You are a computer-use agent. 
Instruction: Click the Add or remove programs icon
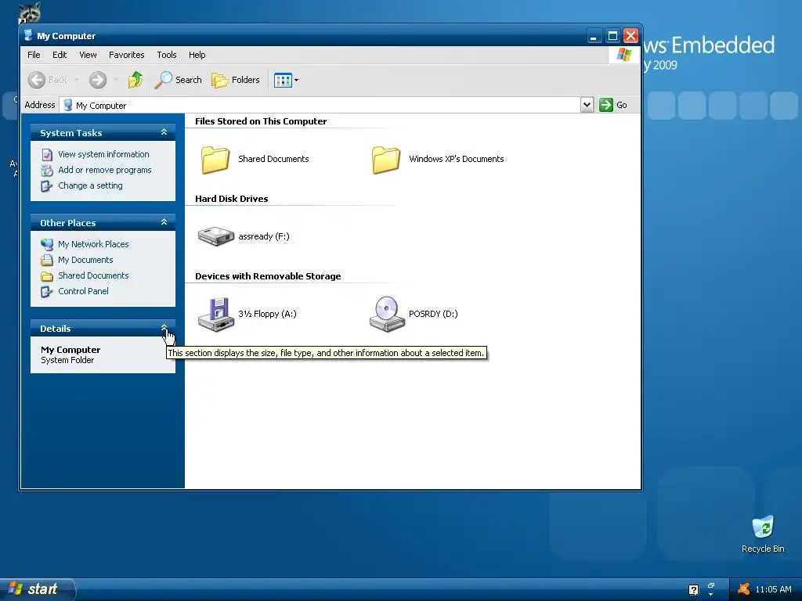(46, 170)
